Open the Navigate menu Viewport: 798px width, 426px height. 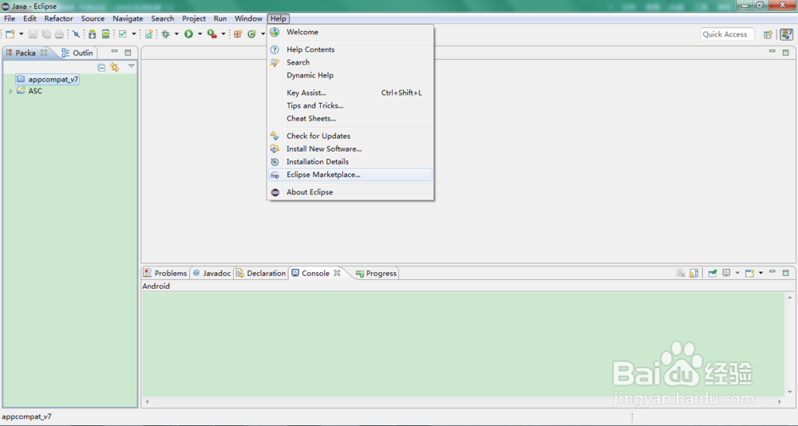[x=128, y=18]
